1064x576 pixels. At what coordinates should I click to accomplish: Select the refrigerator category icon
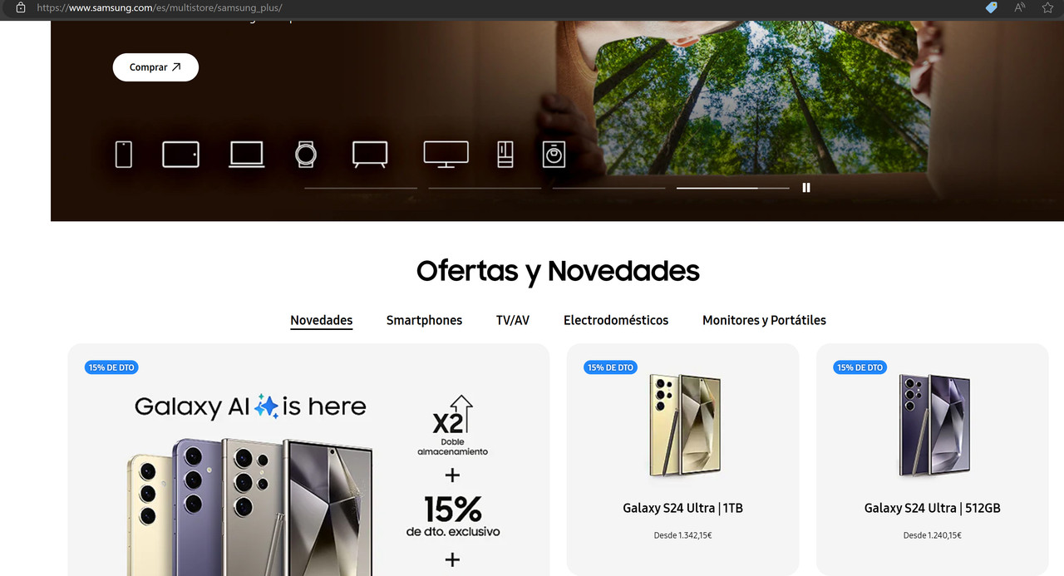pyautogui.click(x=505, y=155)
